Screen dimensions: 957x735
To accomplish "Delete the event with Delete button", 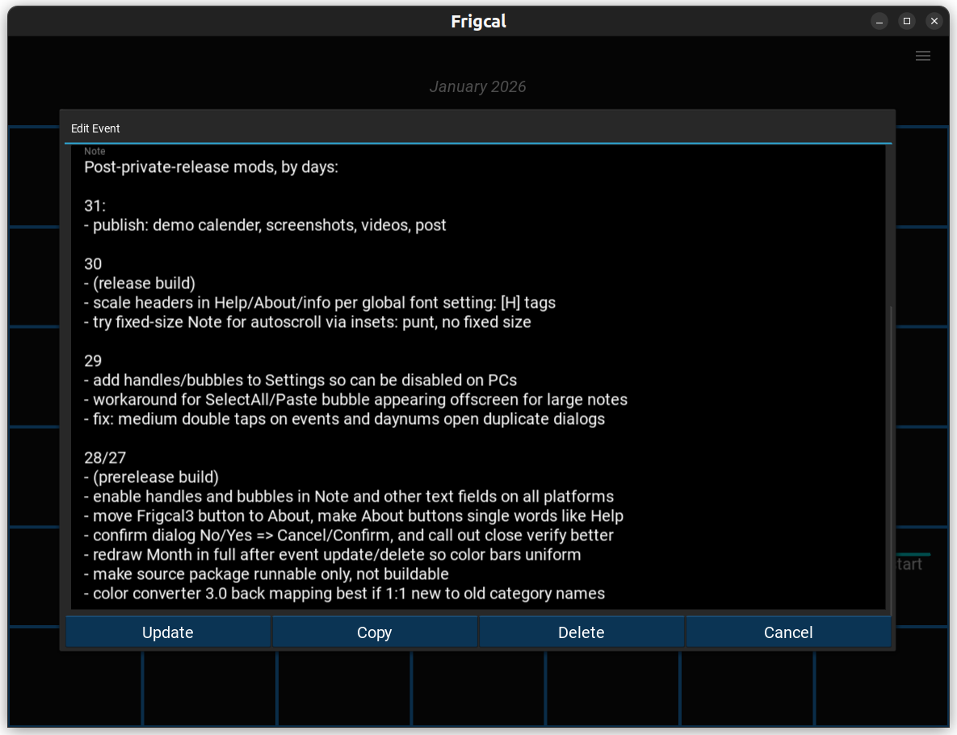I will pyautogui.click(x=581, y=632).
